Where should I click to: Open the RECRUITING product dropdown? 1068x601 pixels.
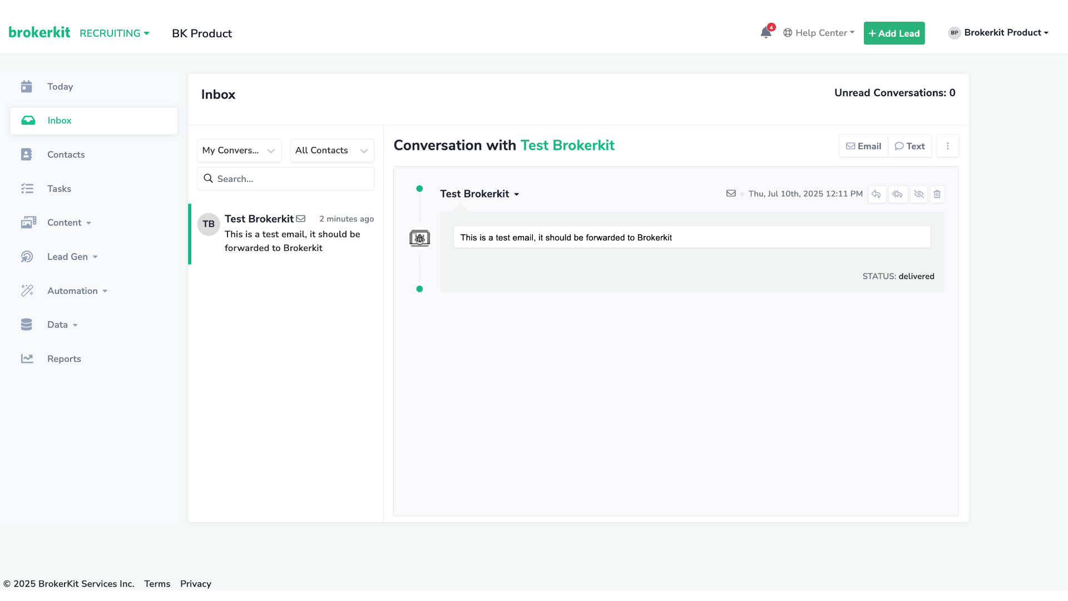point(115,33)
